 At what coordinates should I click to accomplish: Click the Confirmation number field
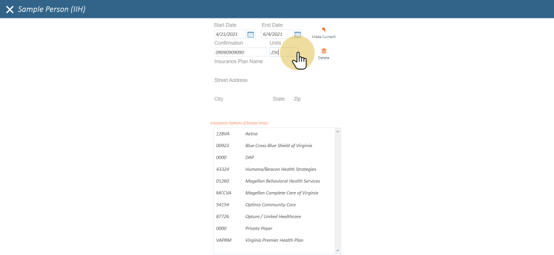coord(239,52)
